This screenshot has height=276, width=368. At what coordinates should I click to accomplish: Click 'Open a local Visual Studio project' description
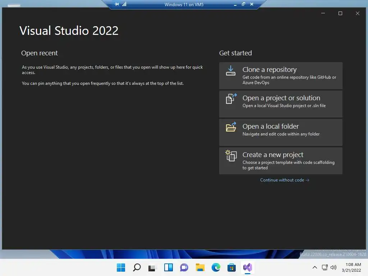click(284, 106)
